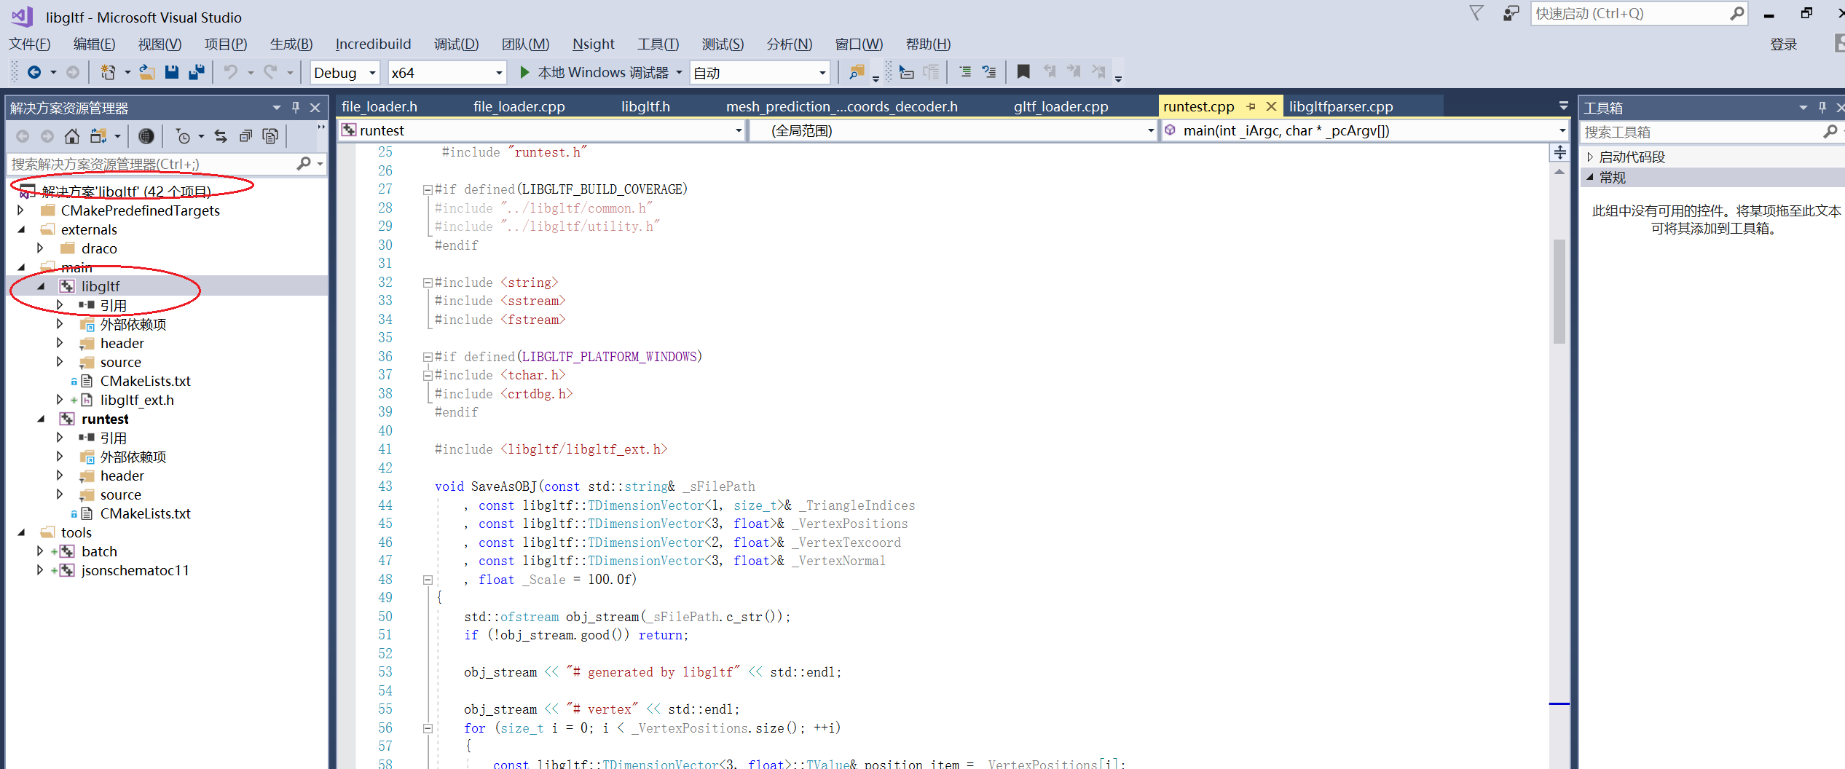Open the Debug configuration dropdown
1845x769 pixels.
click(371, 72)
